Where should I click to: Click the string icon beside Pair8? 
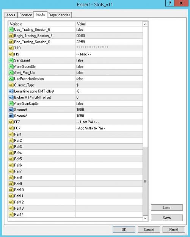[11, 177]
